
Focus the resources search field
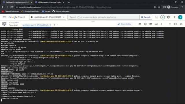pos(103,17)
